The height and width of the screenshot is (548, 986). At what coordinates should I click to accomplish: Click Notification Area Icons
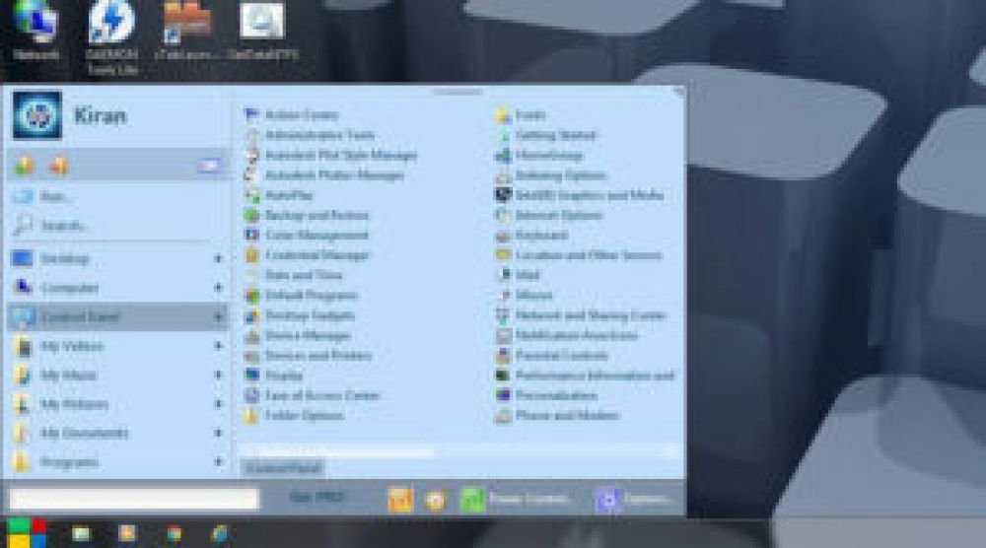point(567,335)
